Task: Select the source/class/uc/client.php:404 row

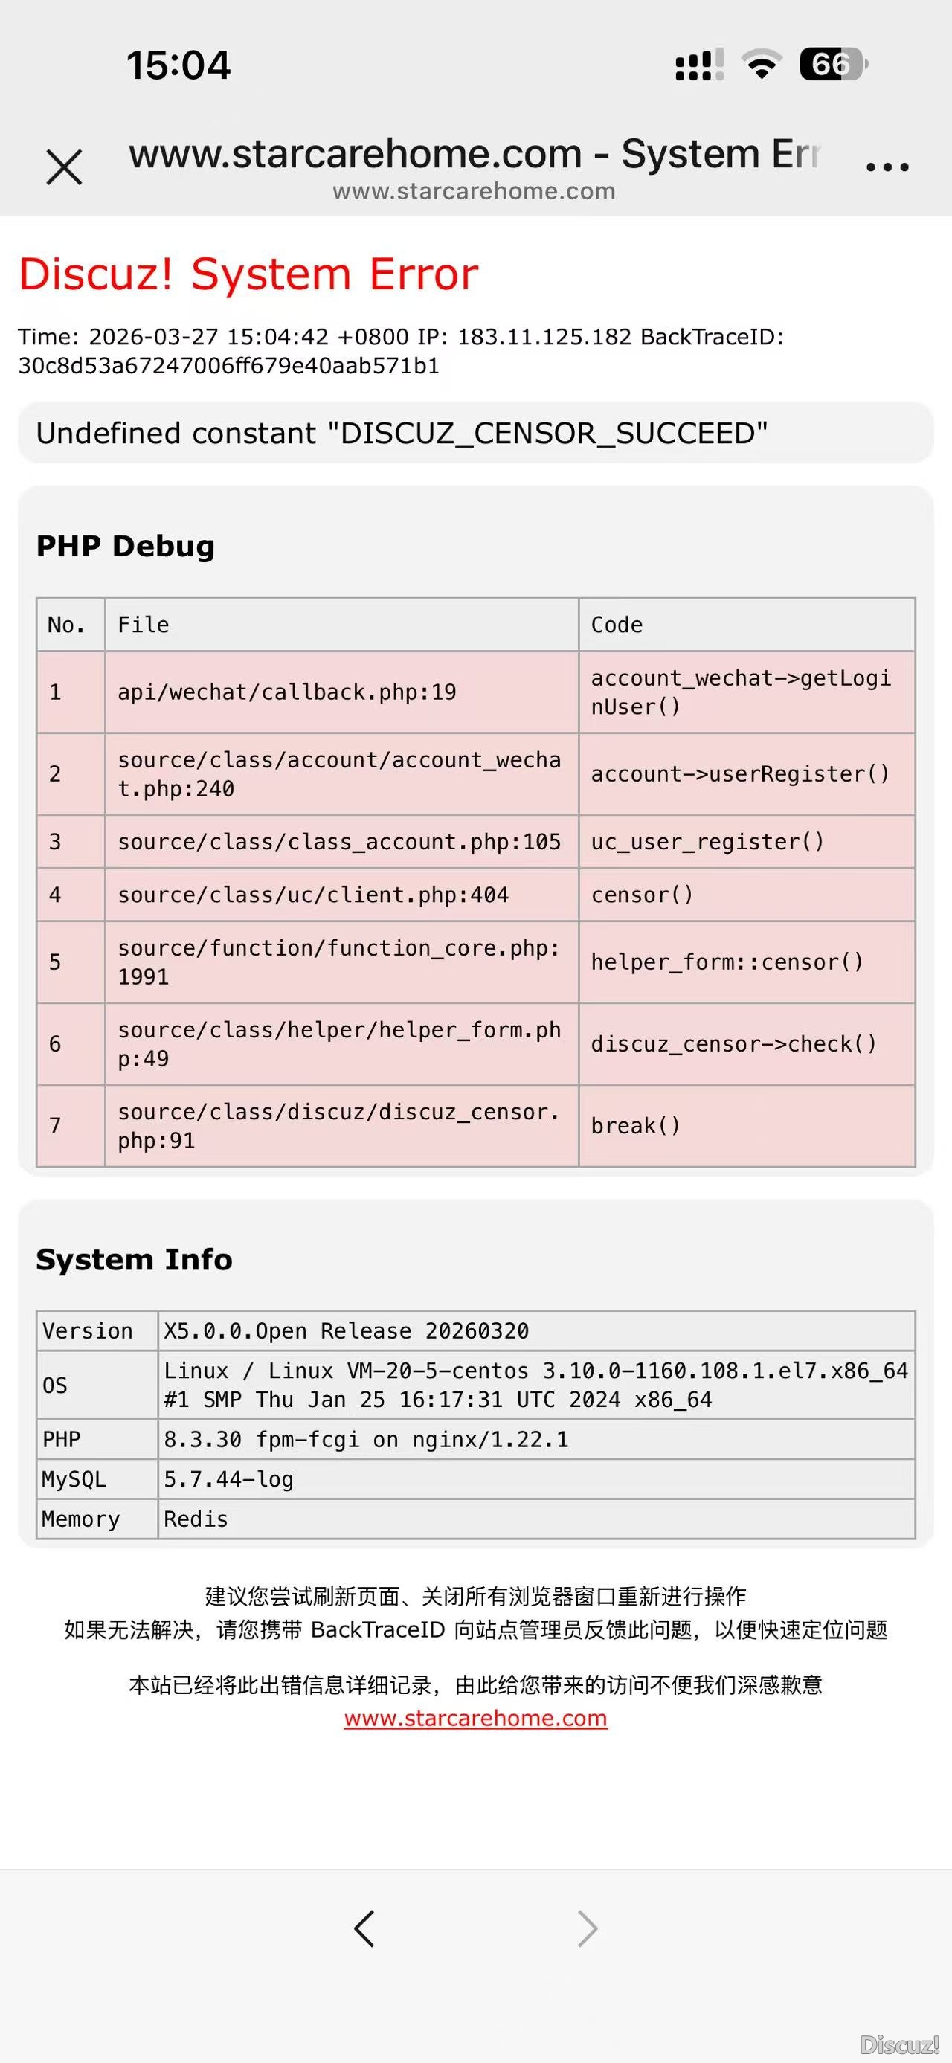Action: [313, 895]
